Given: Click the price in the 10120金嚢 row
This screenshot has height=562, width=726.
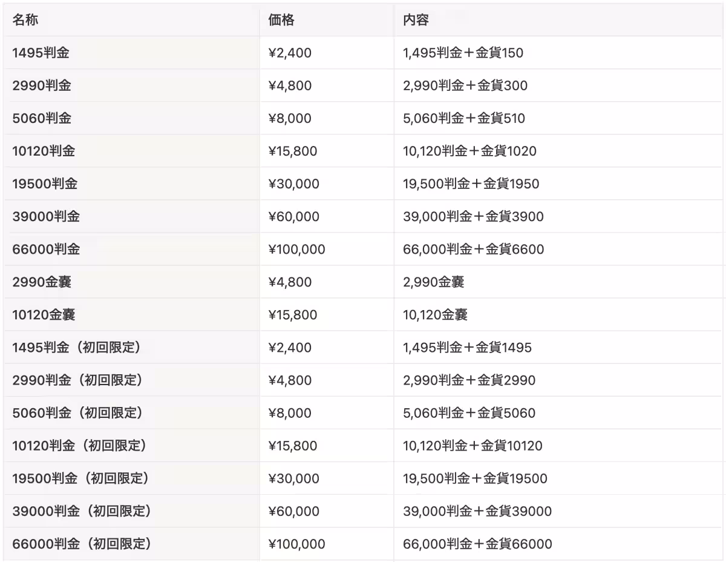Looking at the screenshot, I should [x=292, y=314].
